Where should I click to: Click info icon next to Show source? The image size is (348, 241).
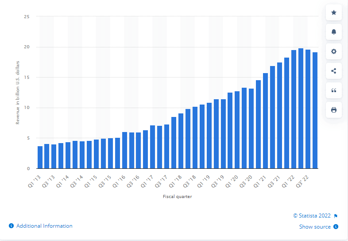point(336,227)
